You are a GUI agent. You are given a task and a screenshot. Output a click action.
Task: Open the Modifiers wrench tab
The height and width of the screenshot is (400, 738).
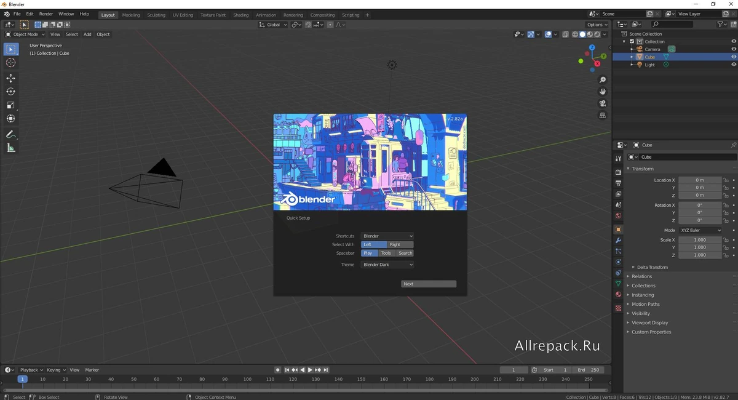coord(618,241)
